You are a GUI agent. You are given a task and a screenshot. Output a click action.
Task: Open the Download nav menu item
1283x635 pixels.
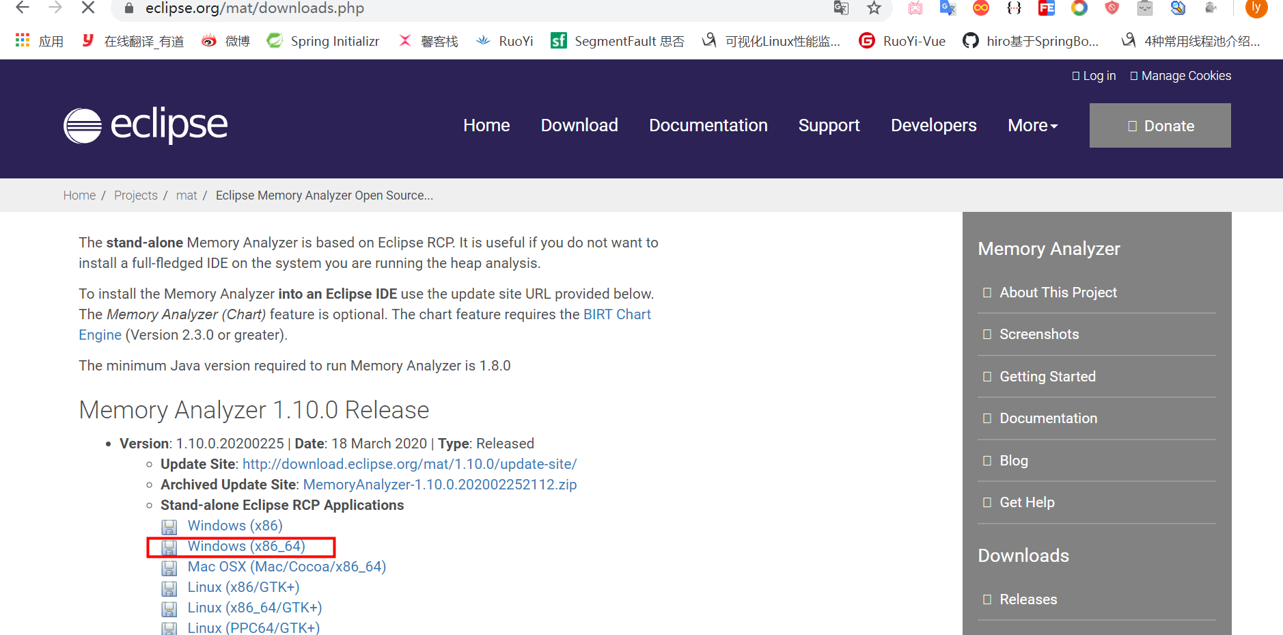pyautogui.click(x=579, y=125)
